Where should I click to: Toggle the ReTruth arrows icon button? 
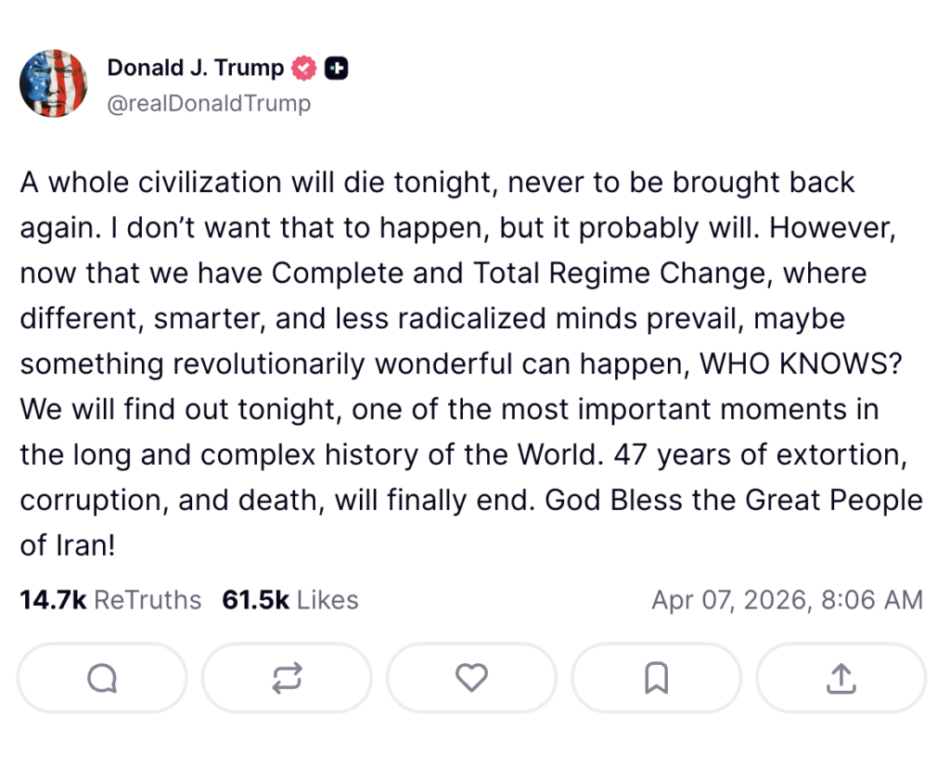(x=287, y=679)
